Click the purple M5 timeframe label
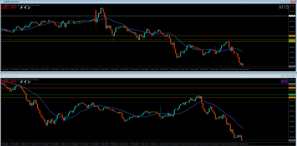Viewport: 297px width, 146px height. point(284,82)
